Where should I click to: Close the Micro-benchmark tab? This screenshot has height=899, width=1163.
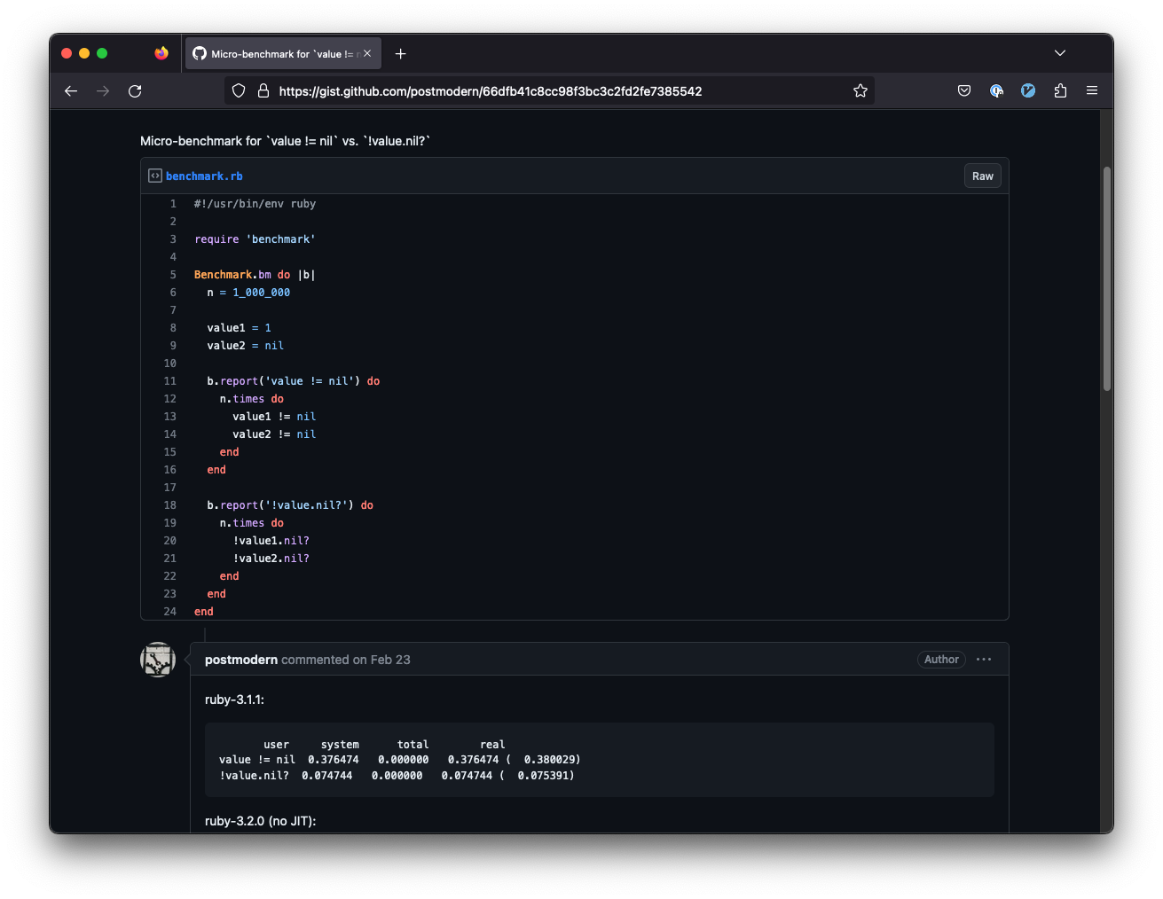point(367,53)
